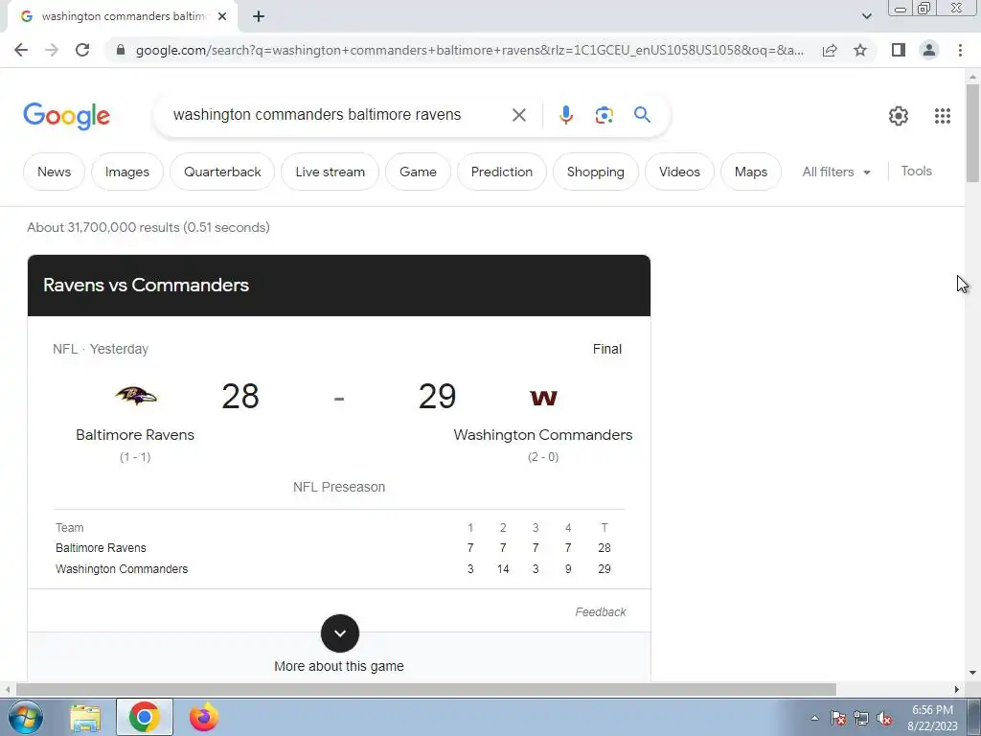Search by image with Lens icon

tap(604, 115)
